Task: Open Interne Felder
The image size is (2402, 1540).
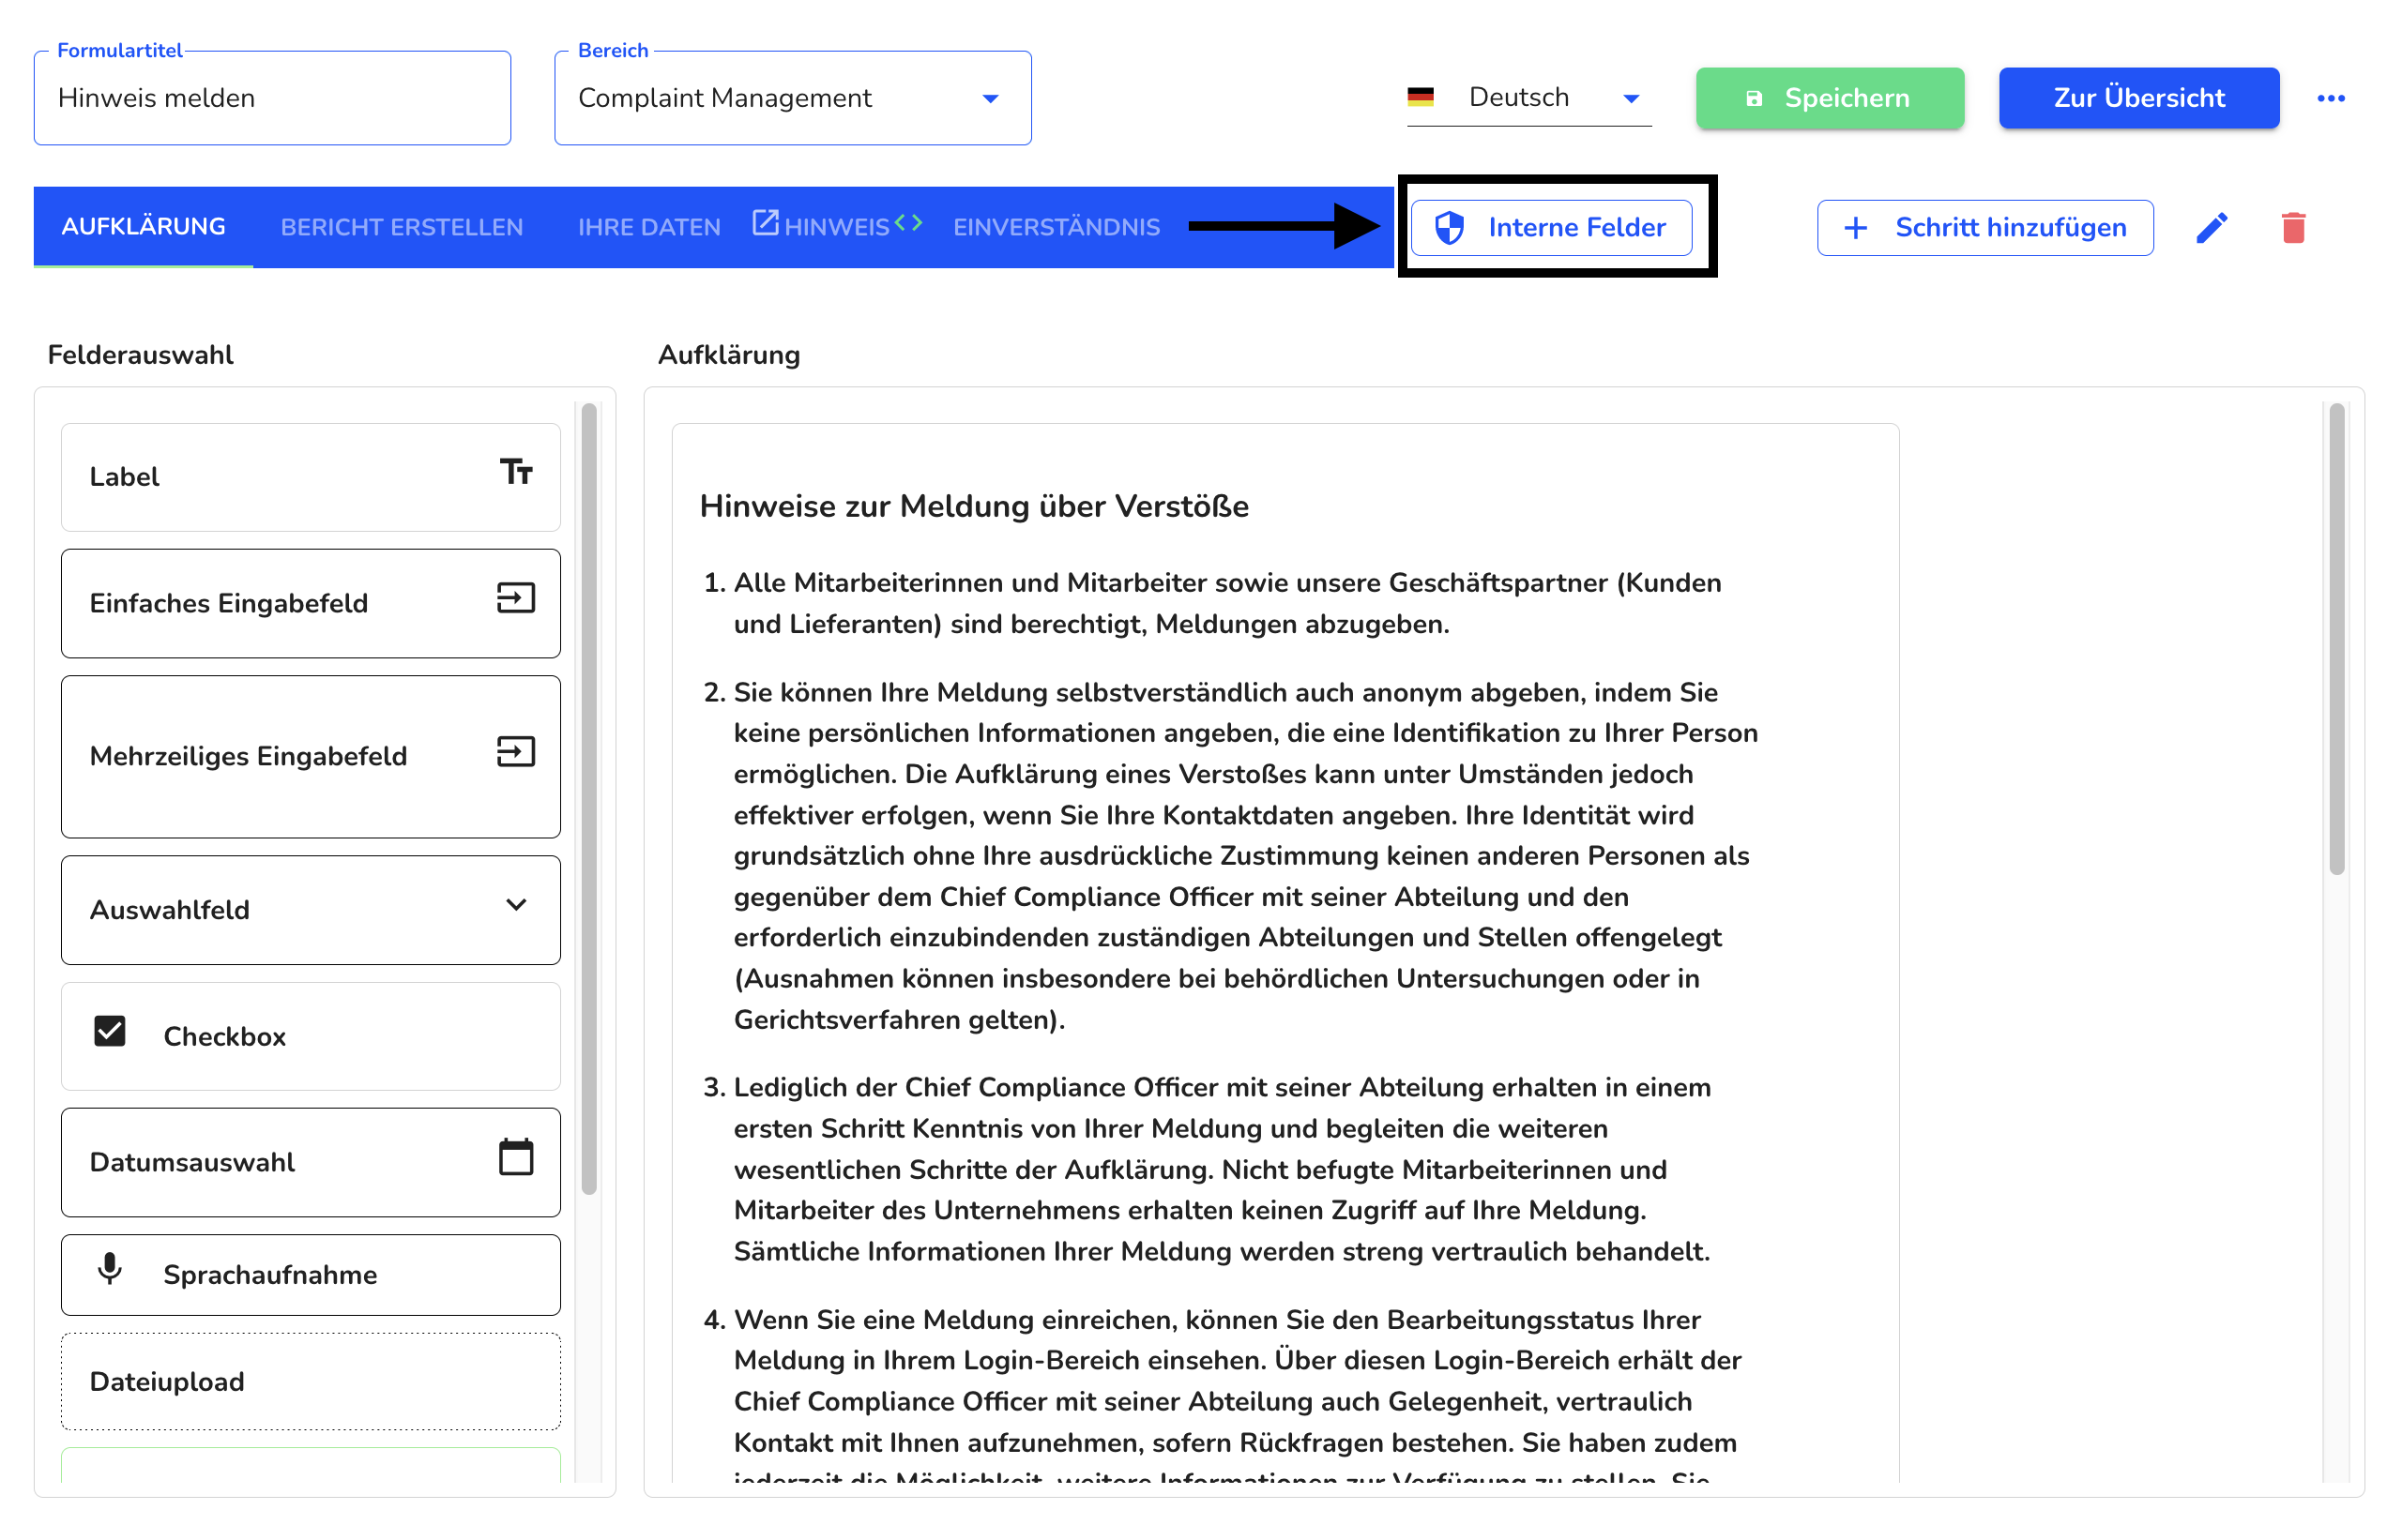Action: 1551,227
